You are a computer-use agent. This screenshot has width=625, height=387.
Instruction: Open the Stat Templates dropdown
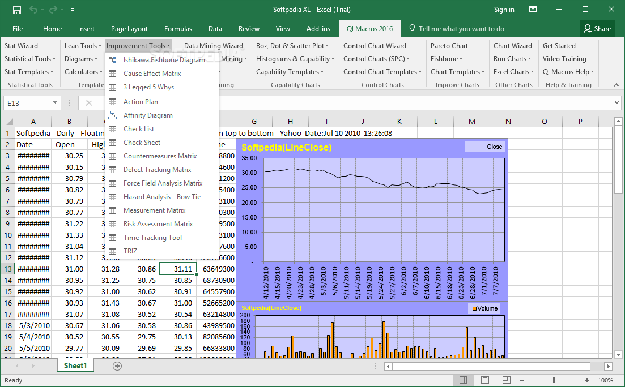tap(29, 72)
